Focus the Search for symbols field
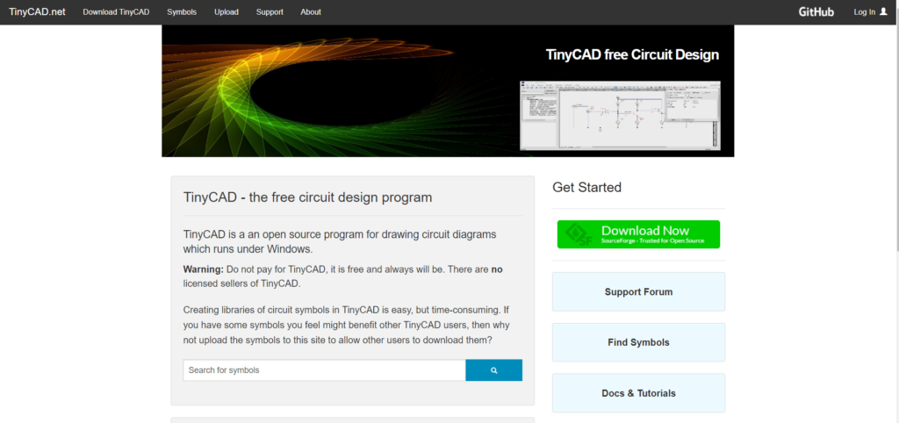This screenshot has height=423, width=899. pos(324,370)
